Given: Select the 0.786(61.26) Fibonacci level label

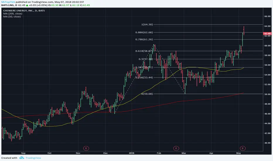Looking at the screenshot, I should click(x=144, y=39).
